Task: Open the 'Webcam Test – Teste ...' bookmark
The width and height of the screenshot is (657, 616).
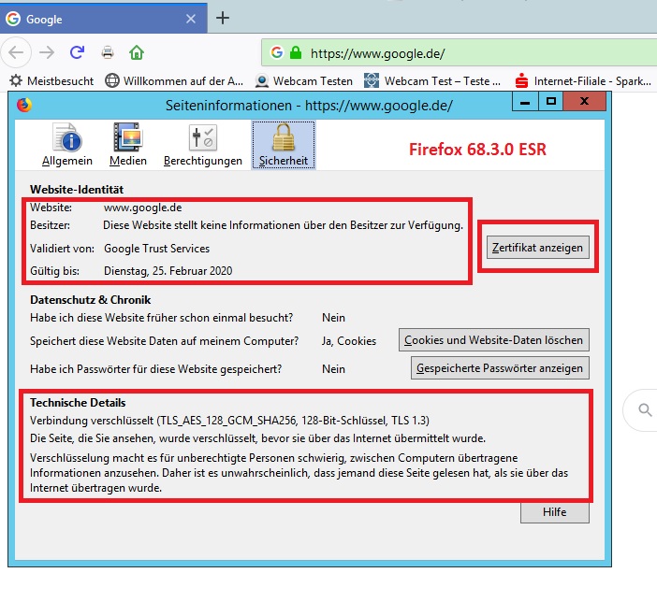Action: (432, 80)
